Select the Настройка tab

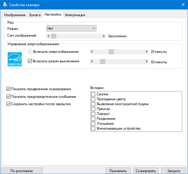point(53,14)
